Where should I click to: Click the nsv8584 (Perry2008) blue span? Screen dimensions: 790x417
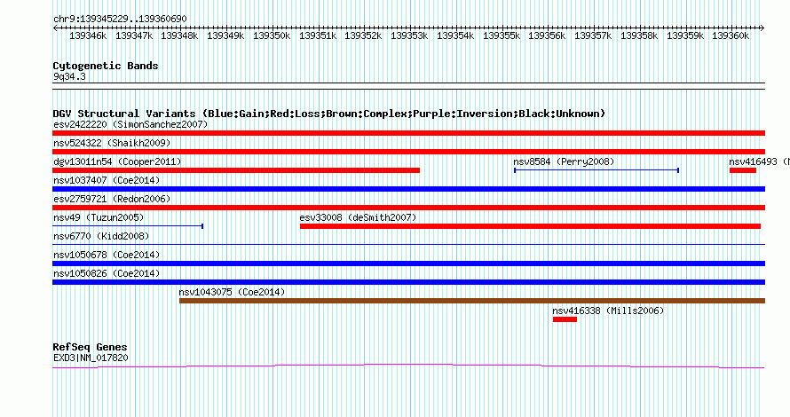[596, 170]
